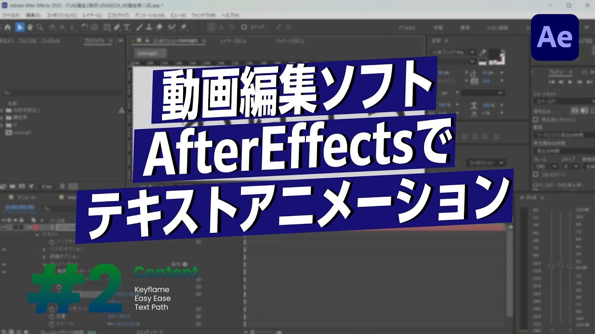Click the stopwatch for the 位置 property
Viewport: 595px width, 334px height.
click(x=52, y=316)
